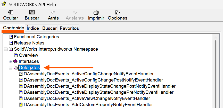Click the Ocultar hide-pane toolbar icon
Viewport: 223px width, 108px height.
click(11, 12)
